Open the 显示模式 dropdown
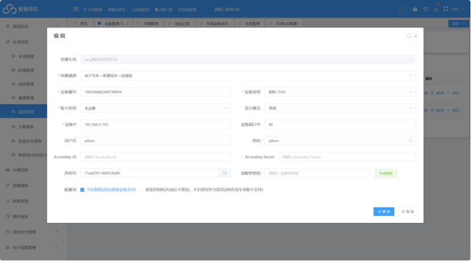The height and width of the screenshot is (261, 471). click(x=340, y=108)
